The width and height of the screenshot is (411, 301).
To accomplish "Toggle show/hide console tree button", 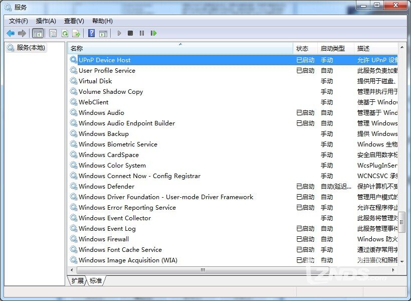I will coord(38,33).
